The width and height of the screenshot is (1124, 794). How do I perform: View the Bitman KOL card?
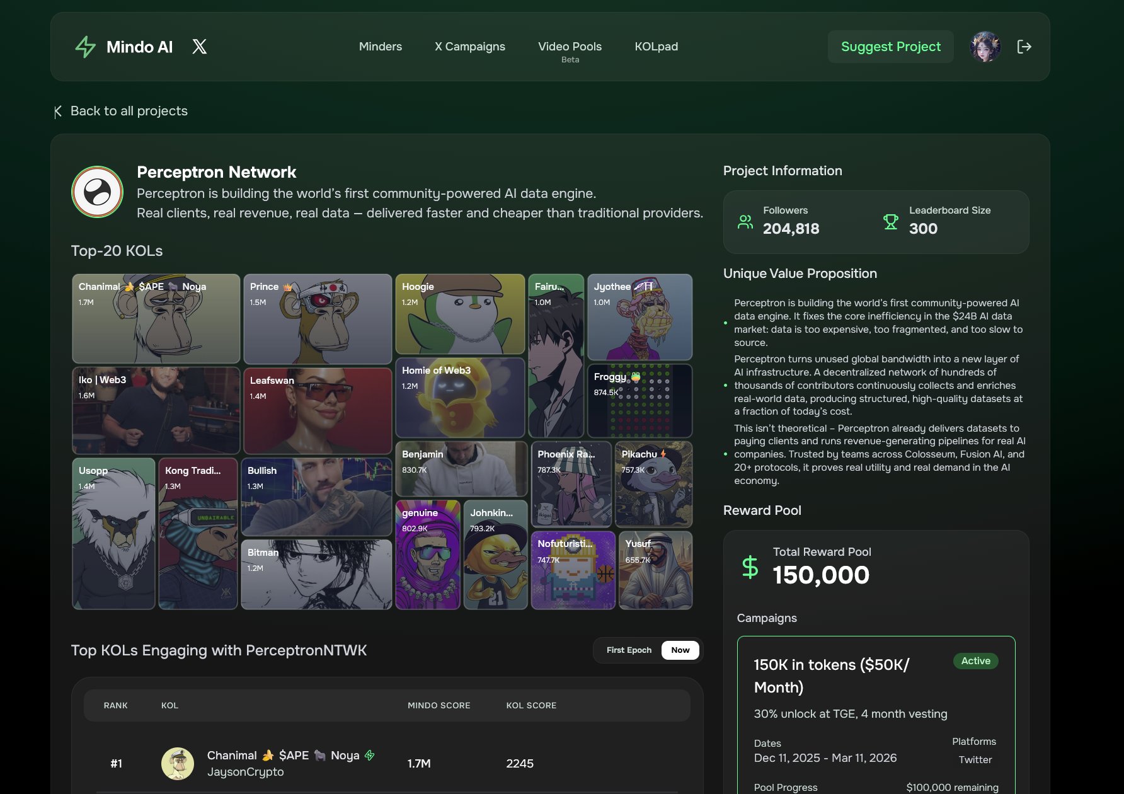pyautogui.click(x=316, y=575)
